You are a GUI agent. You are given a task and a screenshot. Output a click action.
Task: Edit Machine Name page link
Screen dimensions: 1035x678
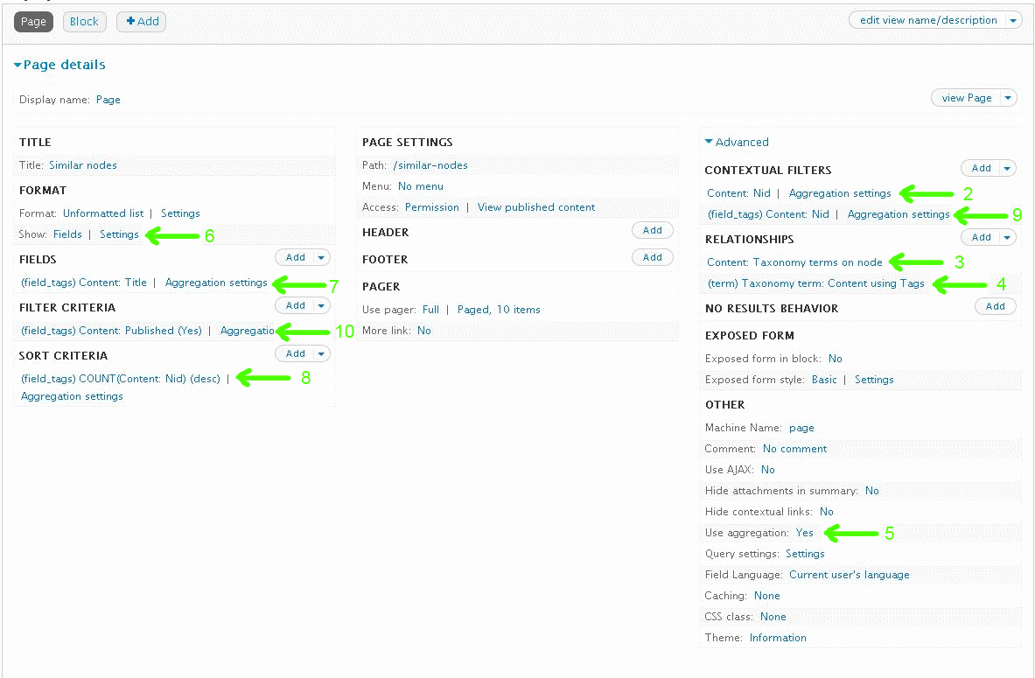coord(801,428)
